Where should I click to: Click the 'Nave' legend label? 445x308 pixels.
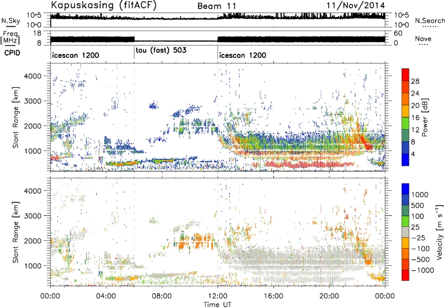tap(423, 38)
